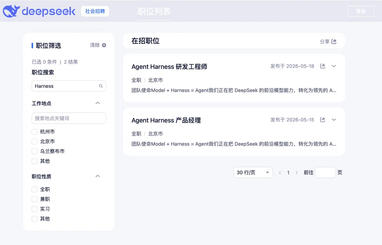The height and width of the screenshot is (245, 382).
Task: Click the 研发工程师 card description text
Action: point(234,90)
